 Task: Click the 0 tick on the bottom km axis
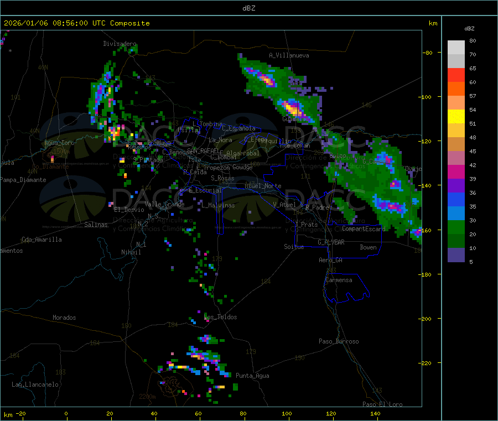(66, 413)
